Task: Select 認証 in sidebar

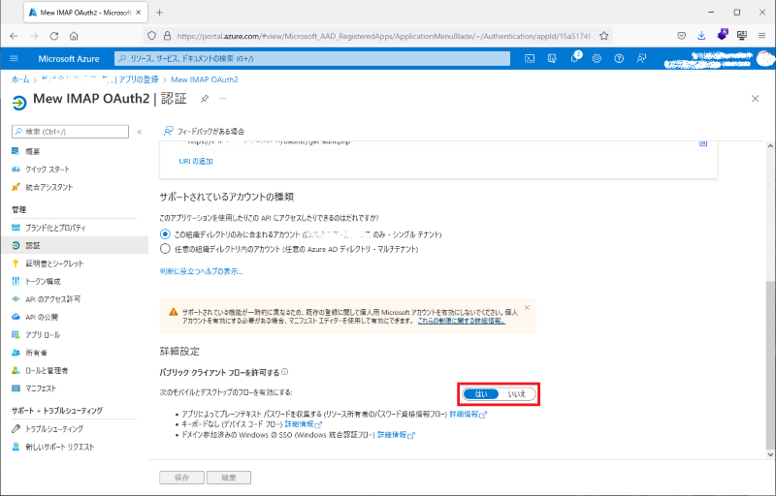Action: point(75,245)
